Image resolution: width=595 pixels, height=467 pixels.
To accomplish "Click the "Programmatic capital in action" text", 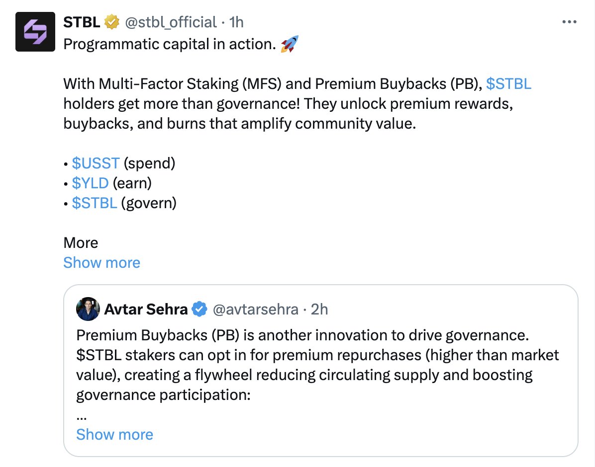I will click(x=169, y=45).
